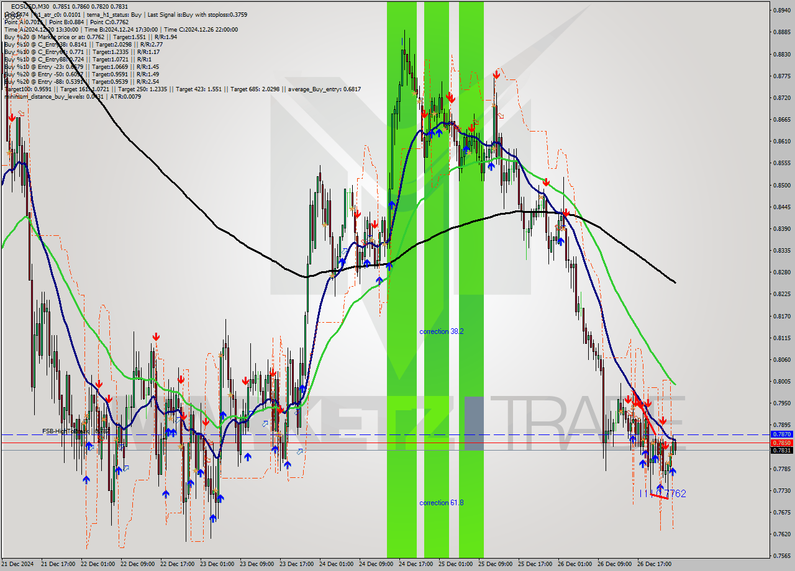795x571 pixels.
Task: Click the FSB-HighToBreak level label
Action: pos(76,431)
